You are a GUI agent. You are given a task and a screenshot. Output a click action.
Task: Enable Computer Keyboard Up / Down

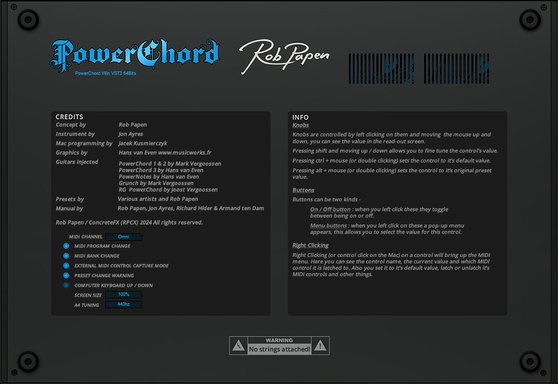pos(66,285)
